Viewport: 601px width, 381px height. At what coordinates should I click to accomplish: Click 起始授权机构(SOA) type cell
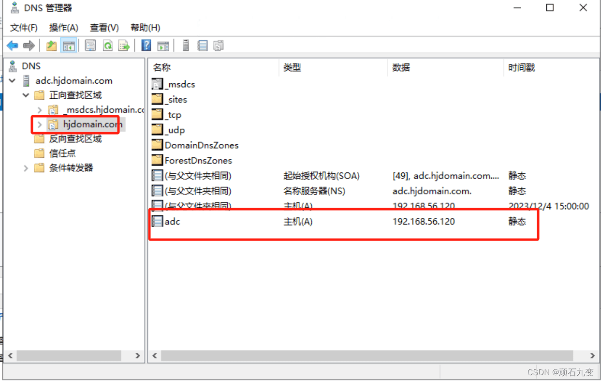pos(322,176)
